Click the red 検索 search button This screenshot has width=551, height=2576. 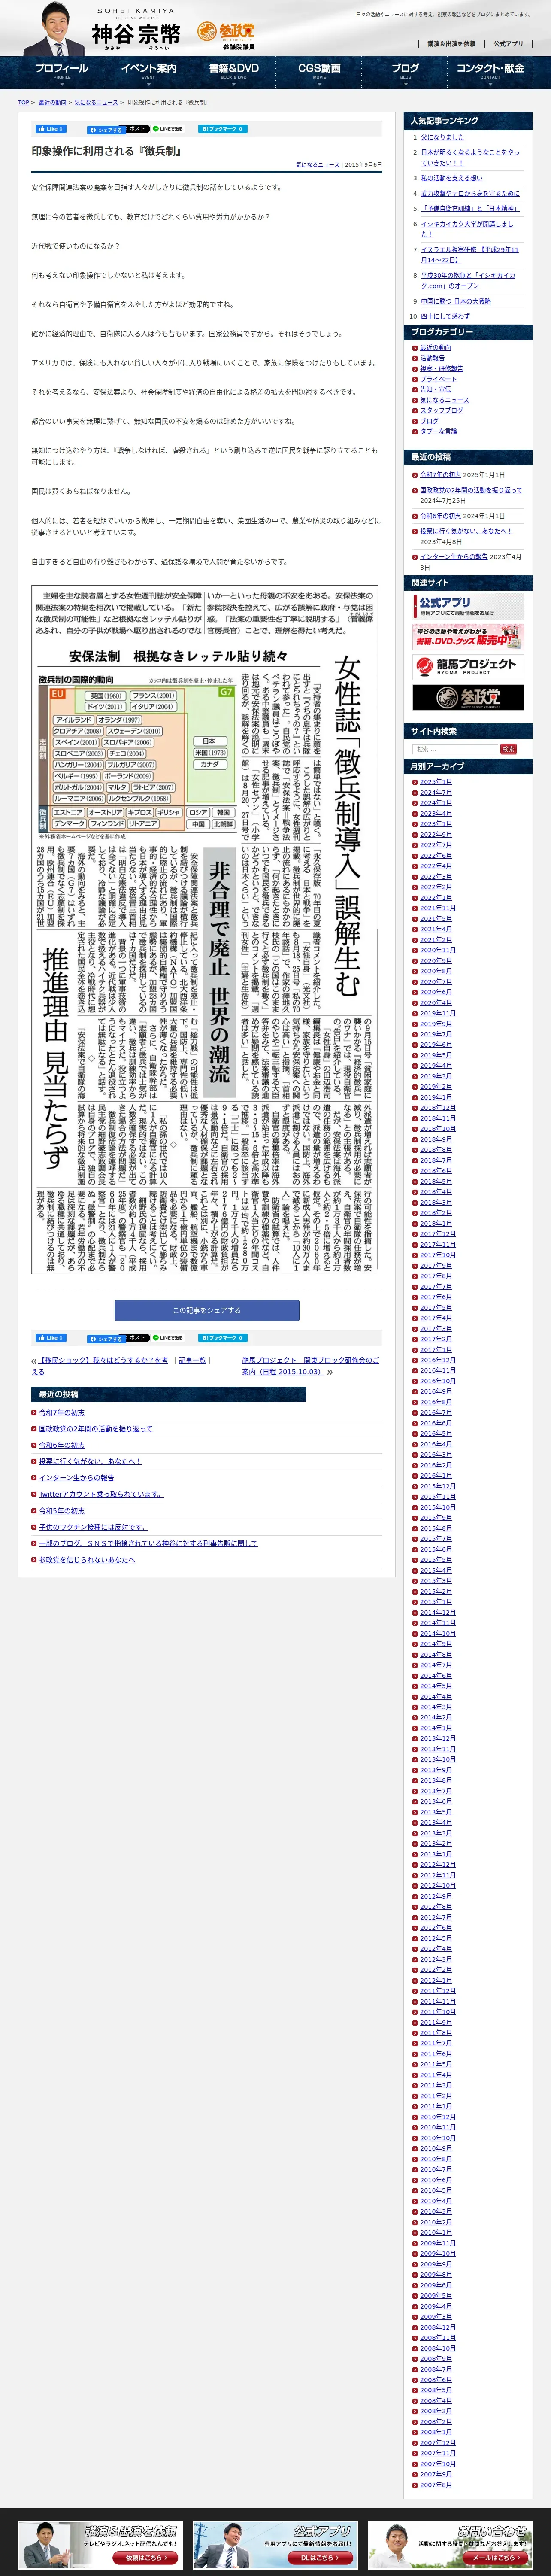pyautogui.click(x=508, y=749)
